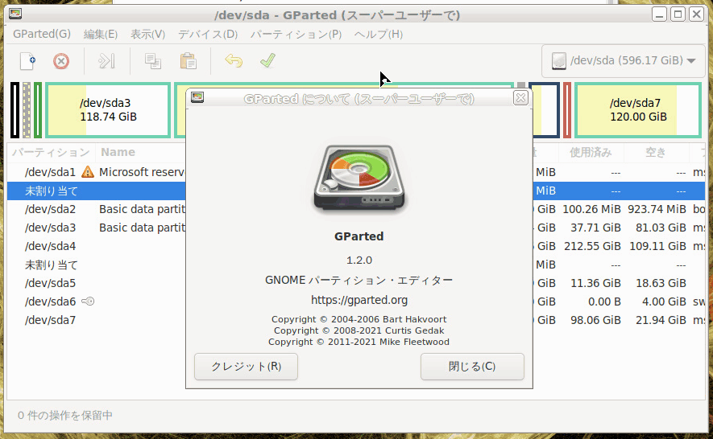Select the red swap partition block in disk map
Image resolution: width=713 pixels, height=439 pixels.
pos(567,110)
